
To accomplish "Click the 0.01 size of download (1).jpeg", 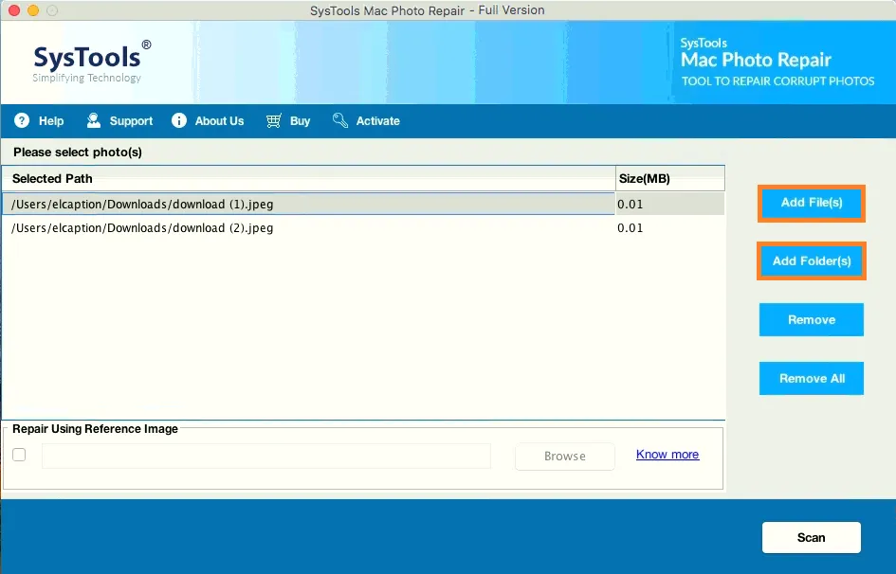I will click(631, 205).
